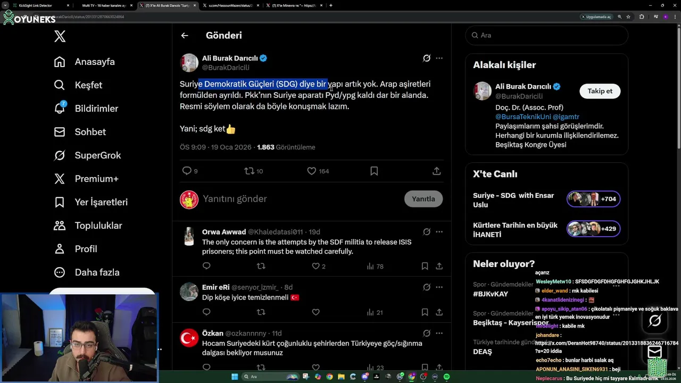Click Takip et follow button
This screenshot has width=681, height=383.
(x=600, y=91)
